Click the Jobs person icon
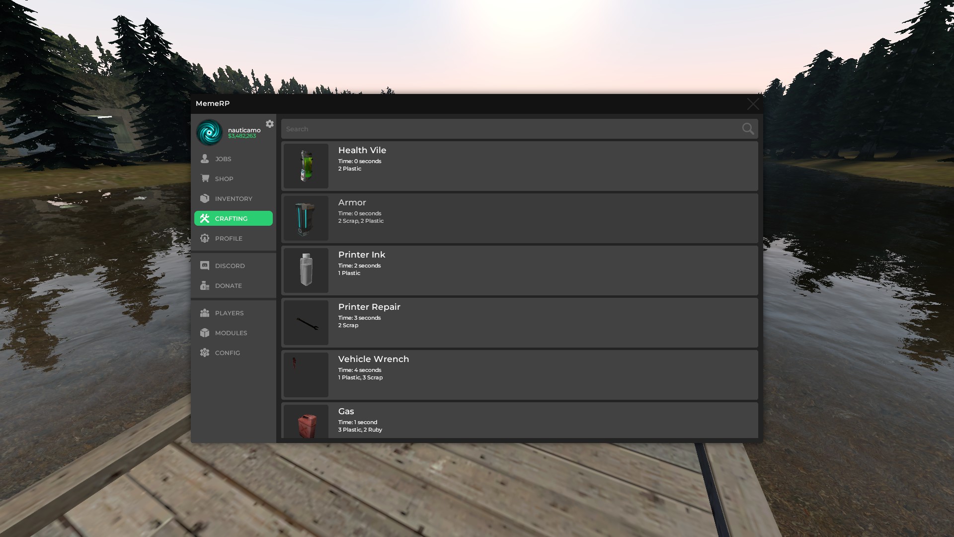 [x=205, y=159]
